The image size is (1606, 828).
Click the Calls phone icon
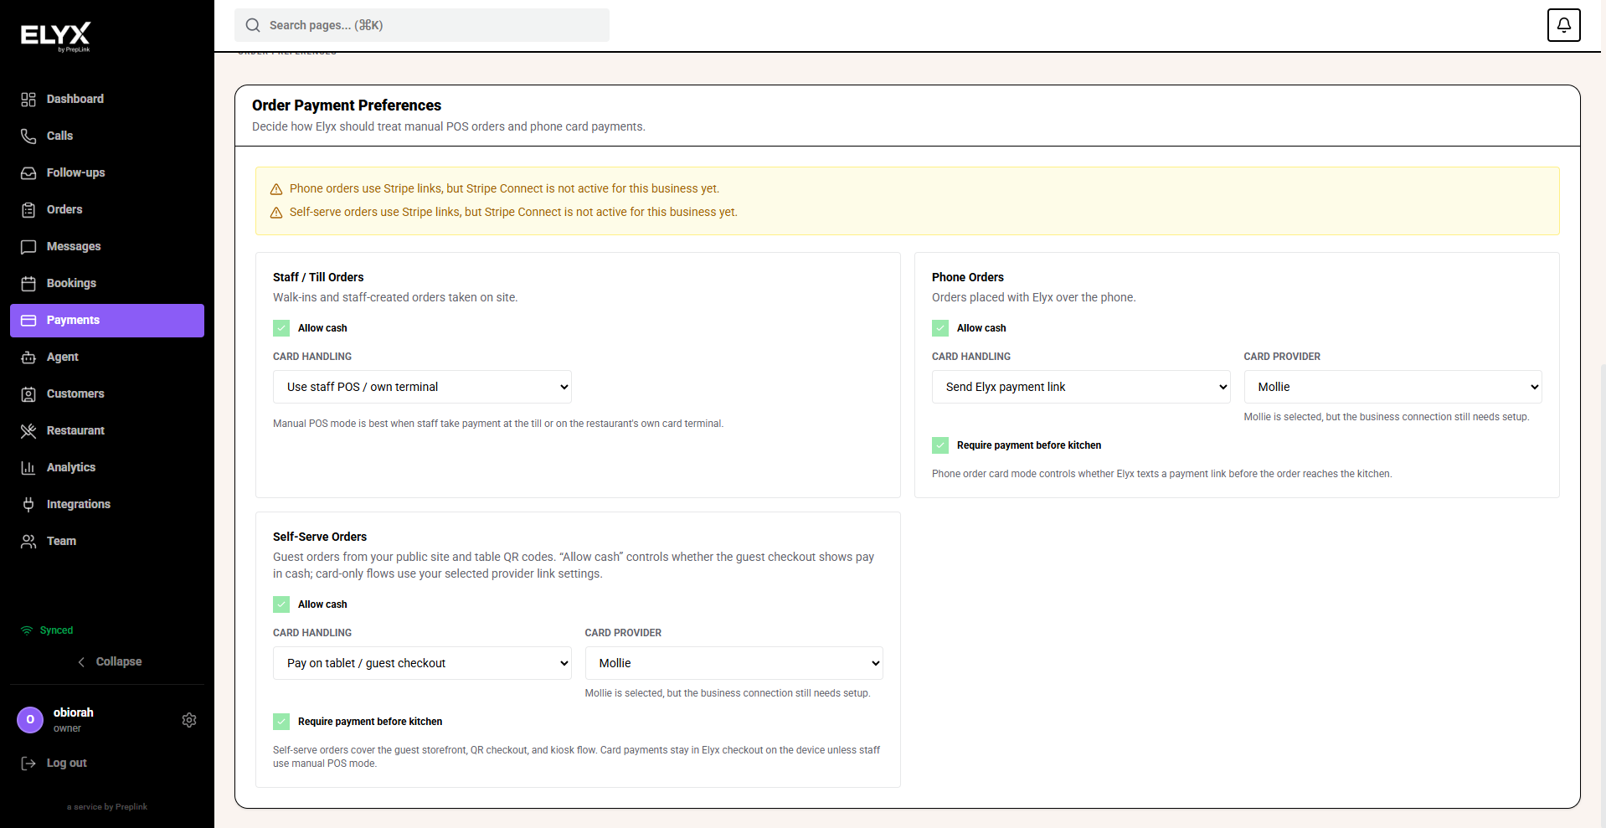(x=28, y=136)
